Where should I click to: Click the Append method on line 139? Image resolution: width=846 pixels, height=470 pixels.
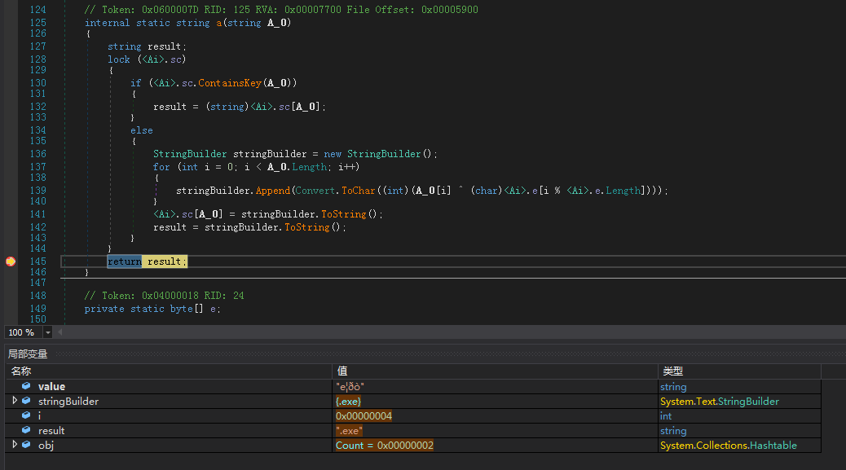point(272,191)
